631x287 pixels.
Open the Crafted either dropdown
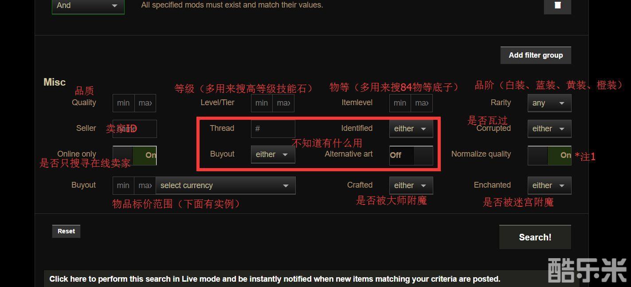pos(411,185)
